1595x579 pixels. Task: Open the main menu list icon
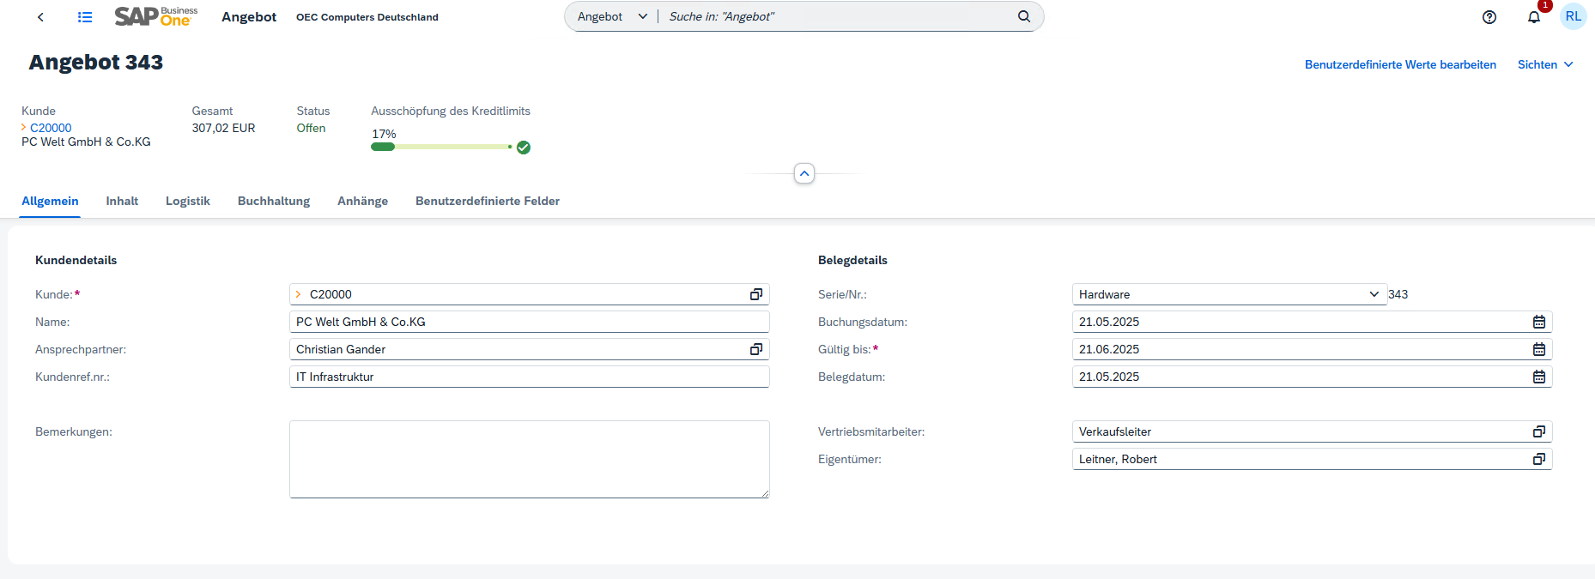tap(85, 17)
